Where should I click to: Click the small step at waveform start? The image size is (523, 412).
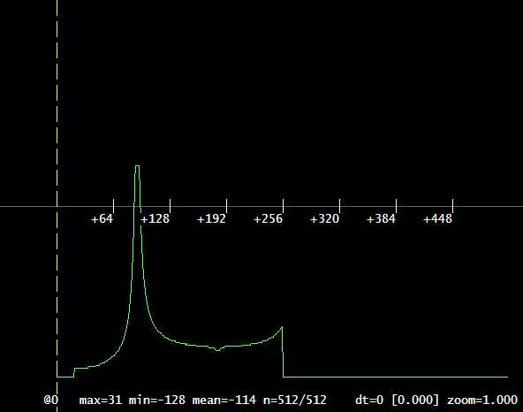click(74, 372)
